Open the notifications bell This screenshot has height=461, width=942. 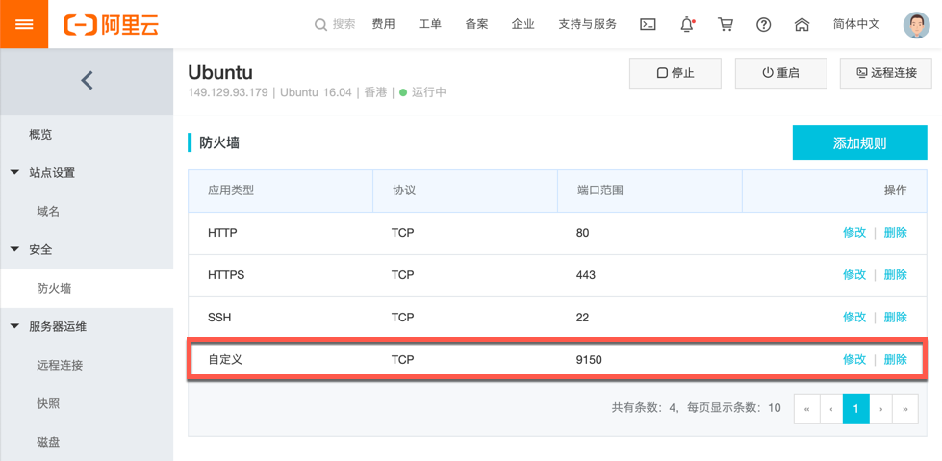[687, 25]
